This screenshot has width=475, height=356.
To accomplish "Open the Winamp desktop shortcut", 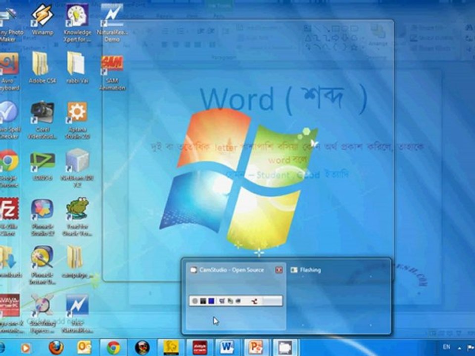I will click(43, 20).
